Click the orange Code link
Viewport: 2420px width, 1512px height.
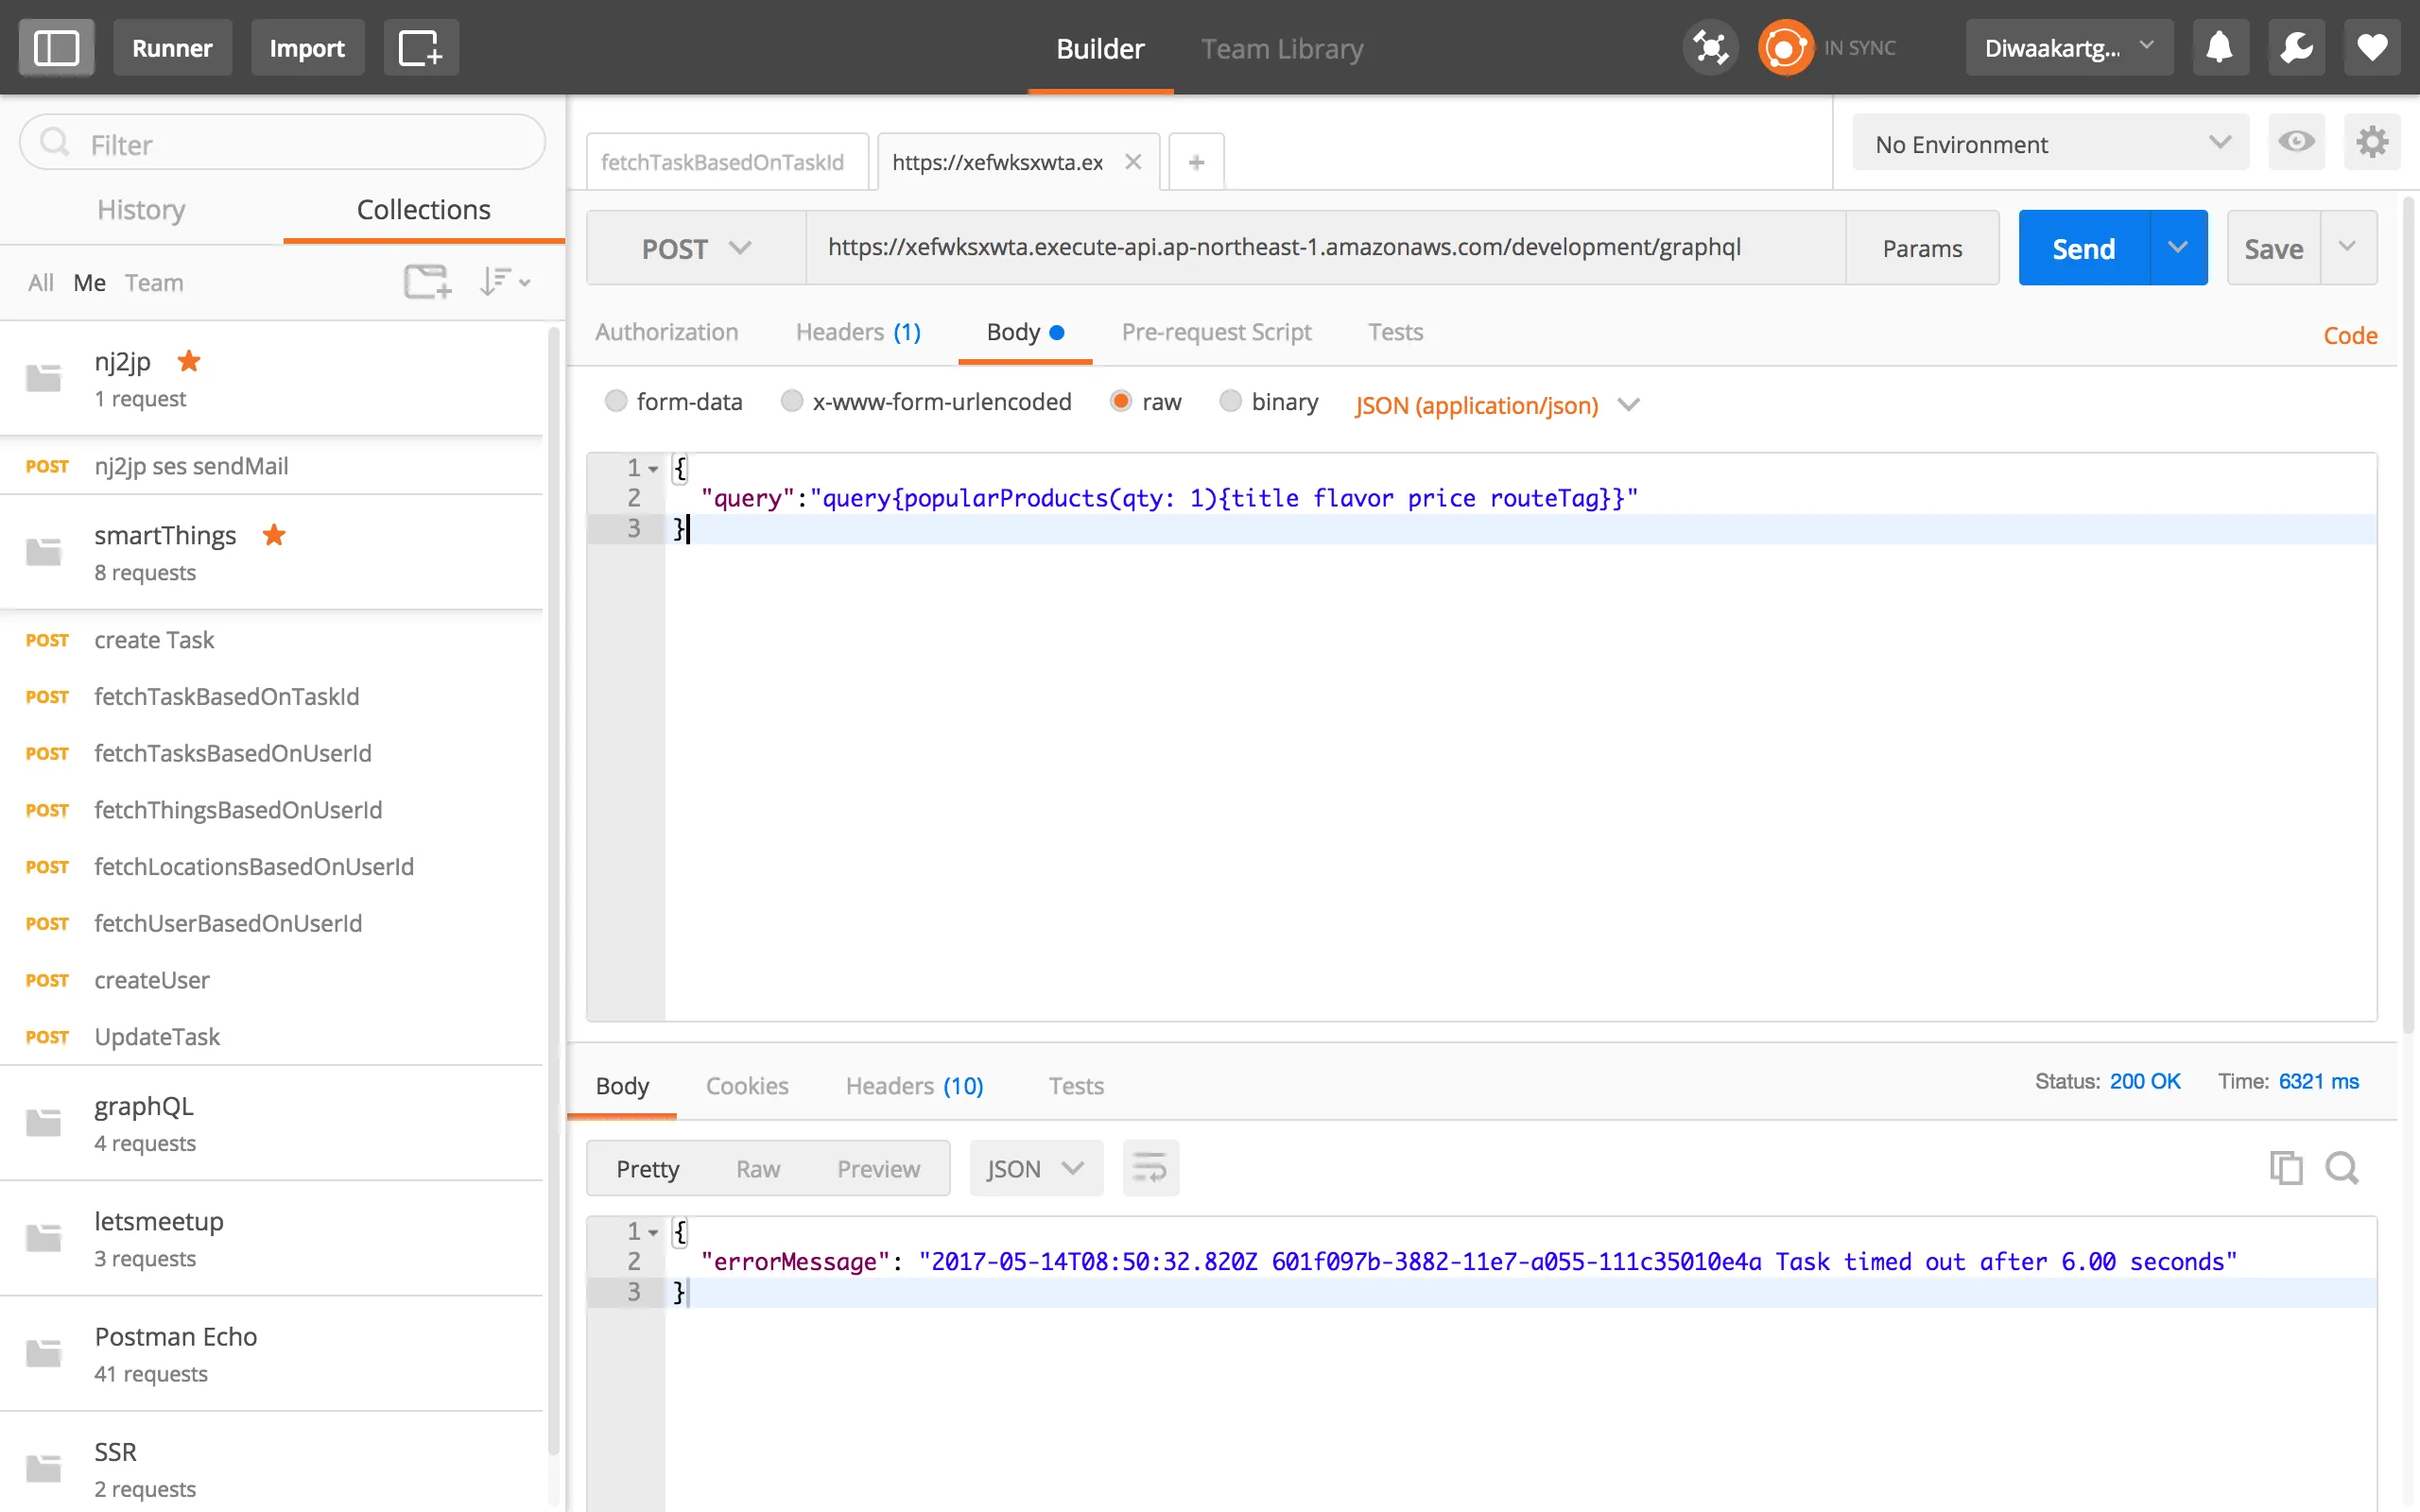(2349, 335)
